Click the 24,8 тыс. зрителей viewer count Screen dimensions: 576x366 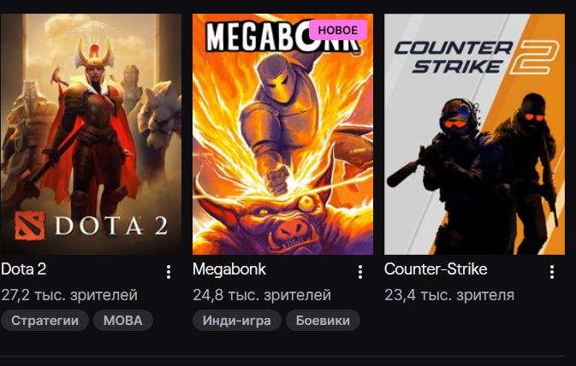coord(262,295)
